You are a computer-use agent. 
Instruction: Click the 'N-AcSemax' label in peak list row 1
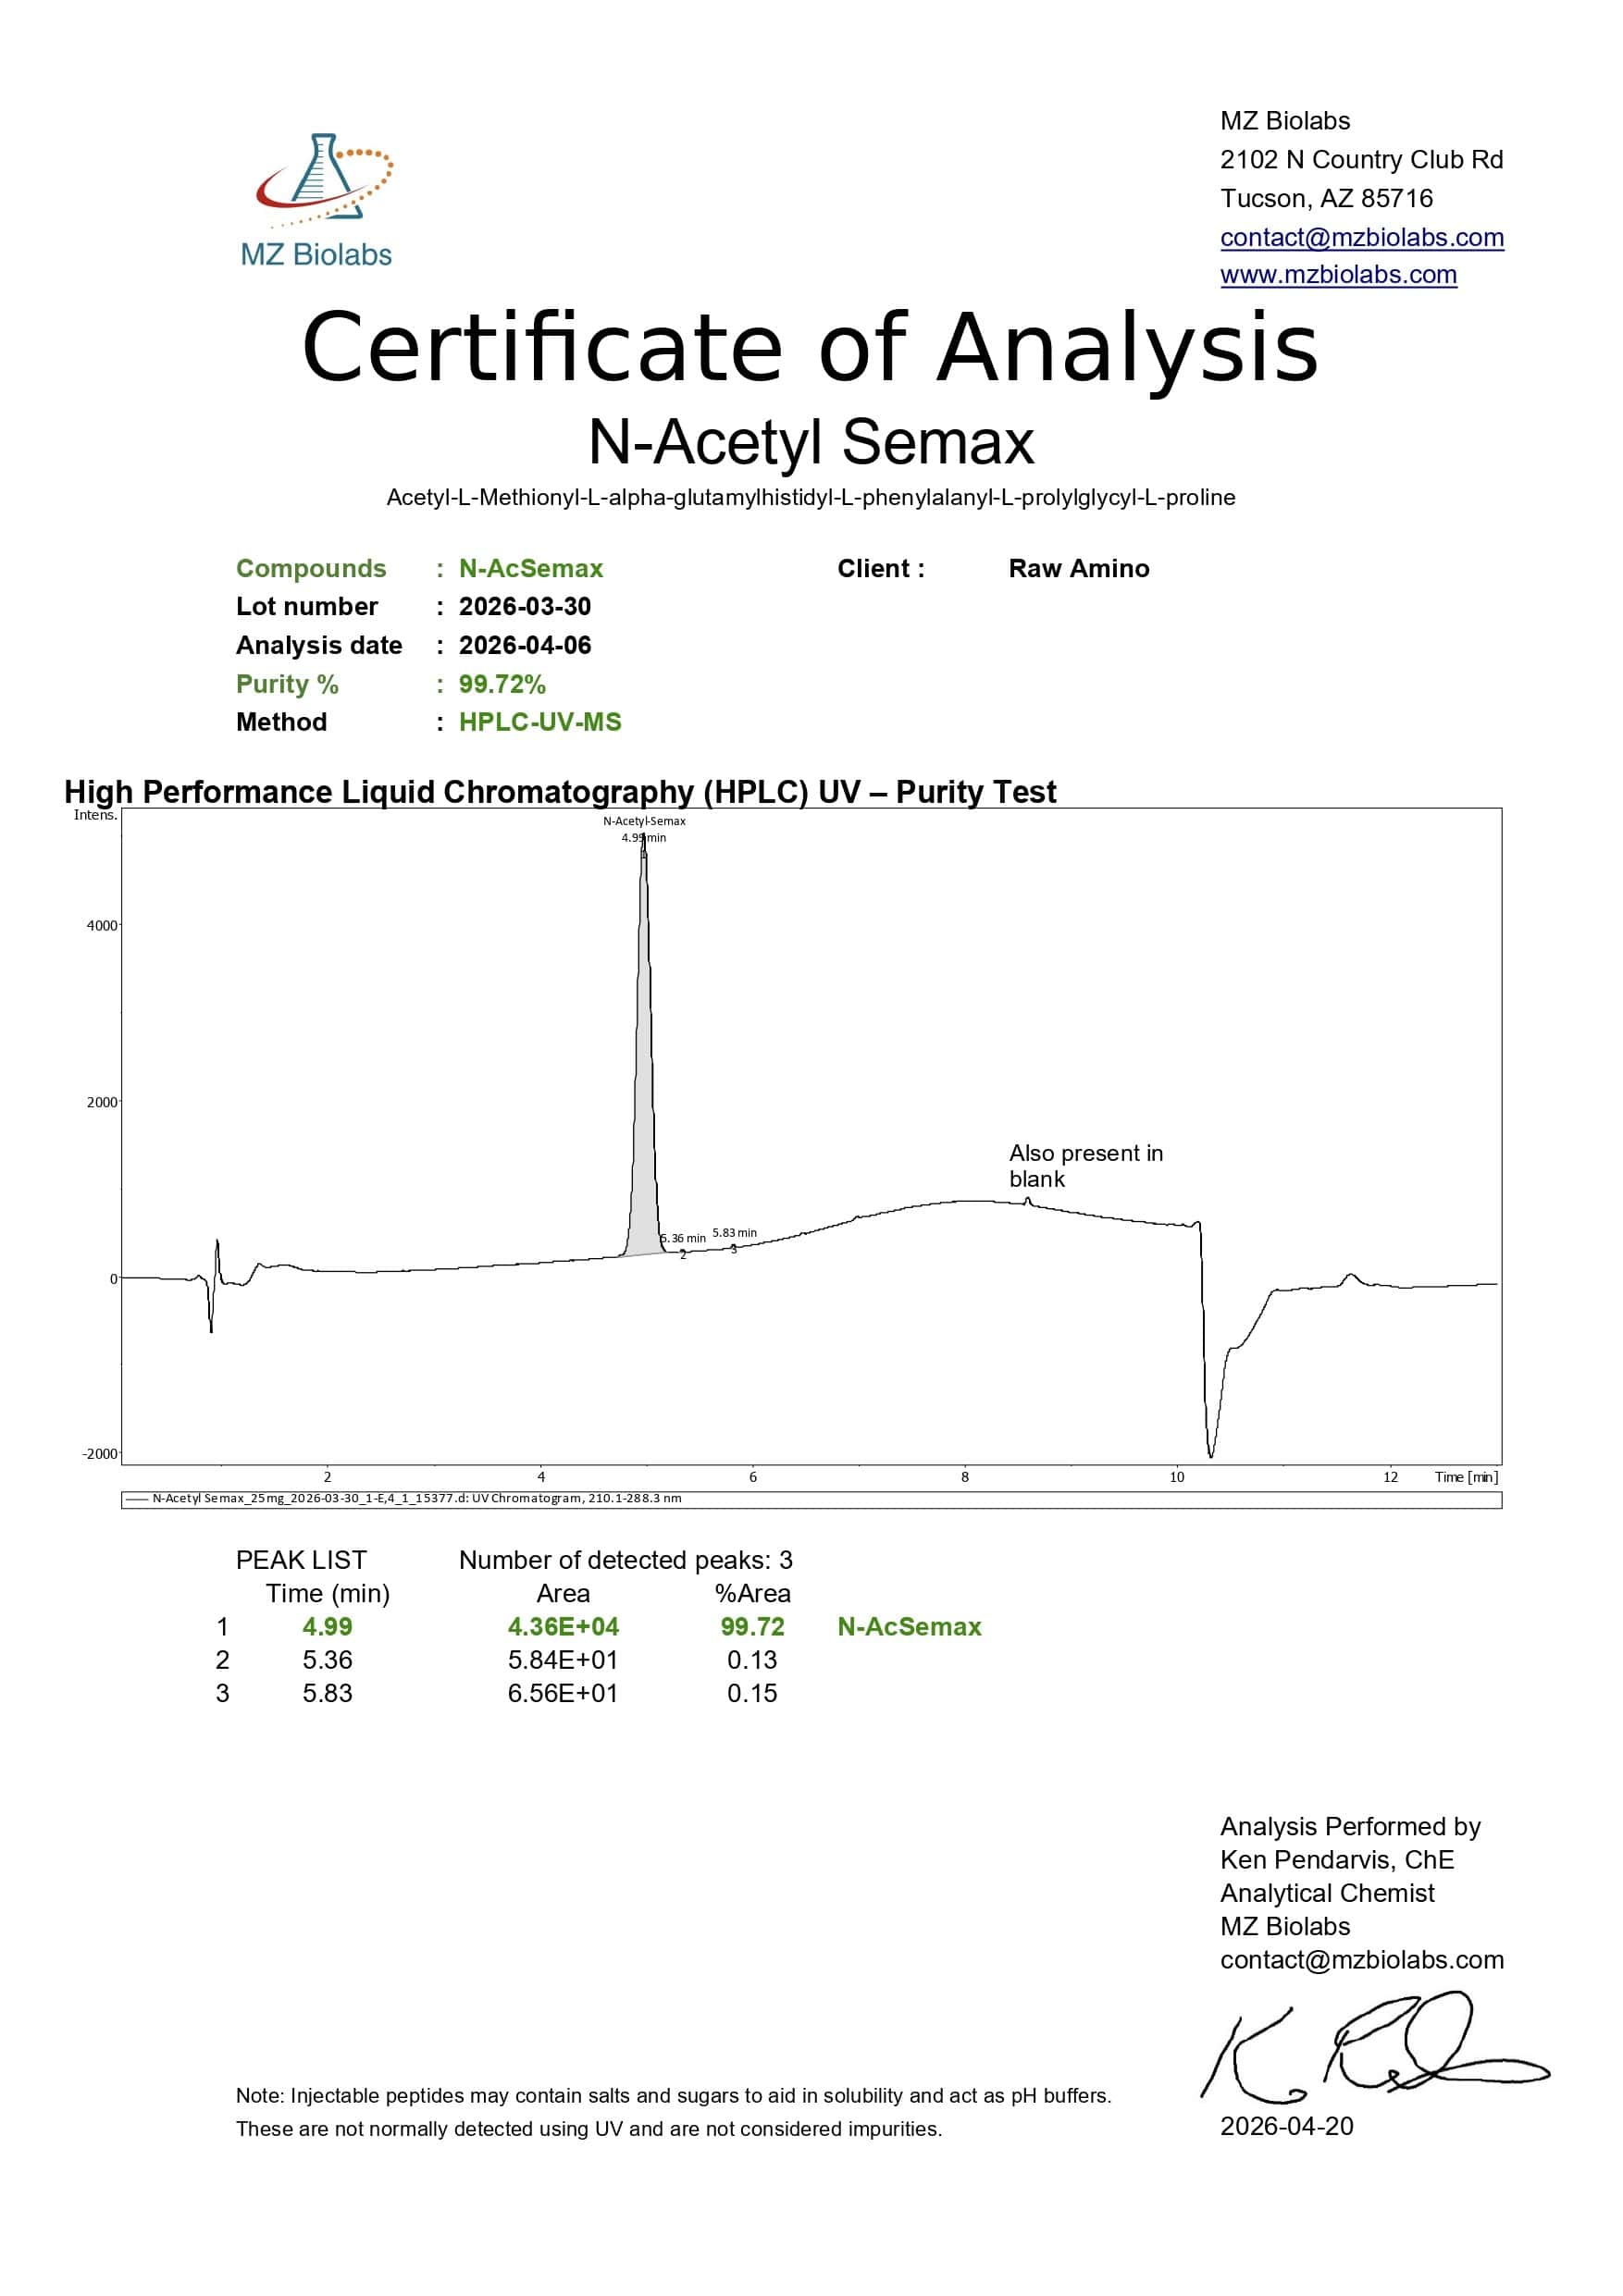pyautogui.click(x=909, y=1627)
